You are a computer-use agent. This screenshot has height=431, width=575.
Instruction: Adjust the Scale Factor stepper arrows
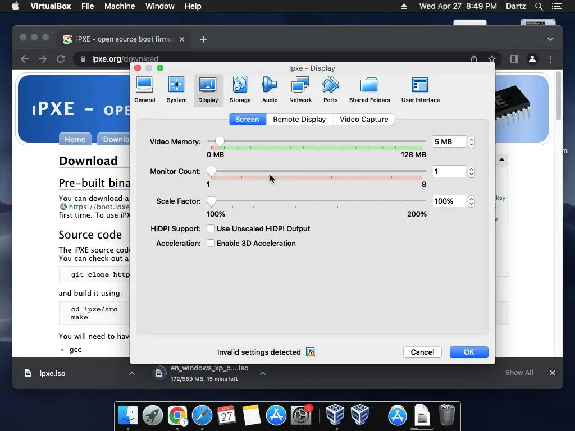[x=471, y=201]
